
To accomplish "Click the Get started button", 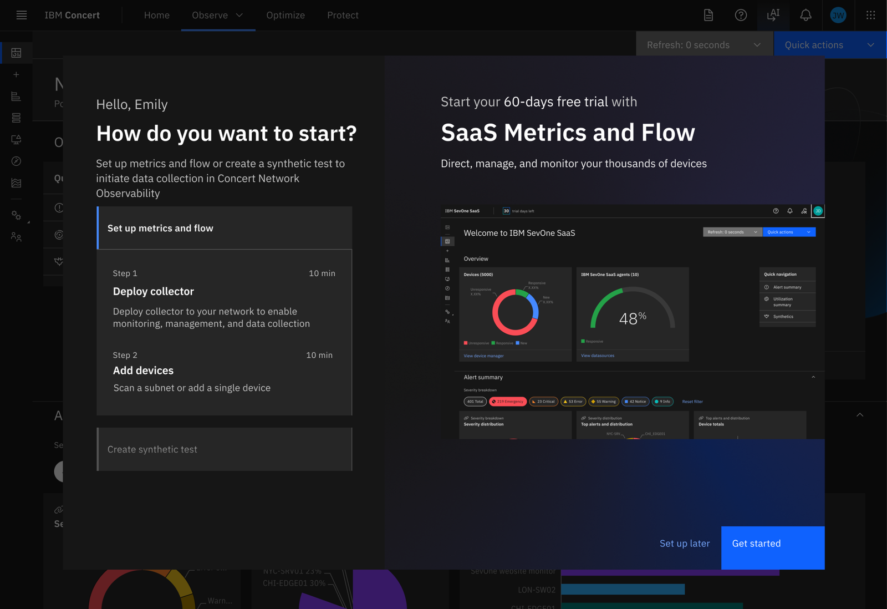I will (x=773, y=547).
